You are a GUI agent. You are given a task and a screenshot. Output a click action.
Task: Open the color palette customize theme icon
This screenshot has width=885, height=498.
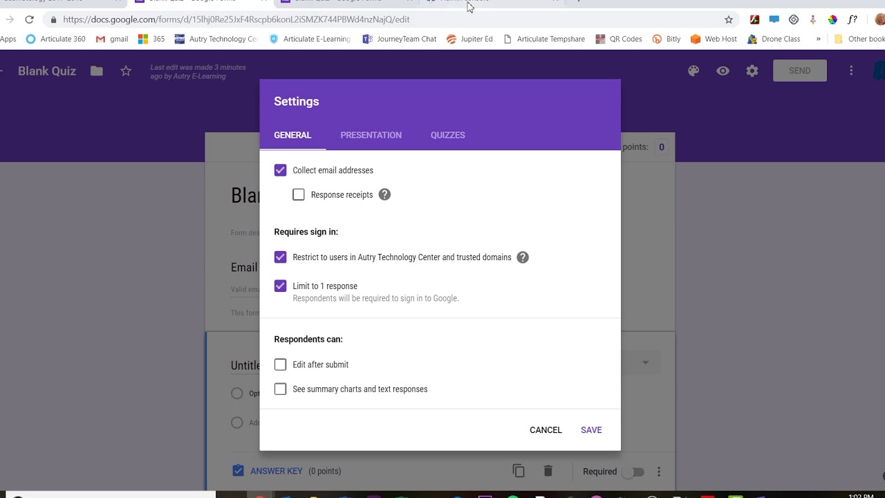[693, 71]
